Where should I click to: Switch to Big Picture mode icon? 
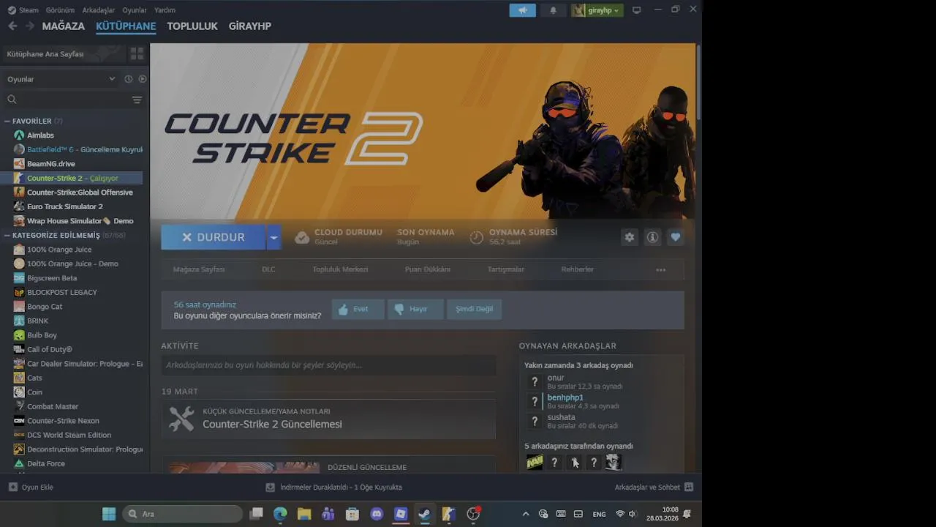pos(636,10)
